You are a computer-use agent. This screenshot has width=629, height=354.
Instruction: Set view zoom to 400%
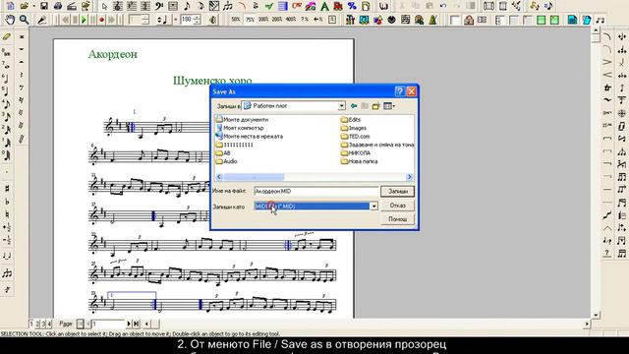[x=291, y=20]
